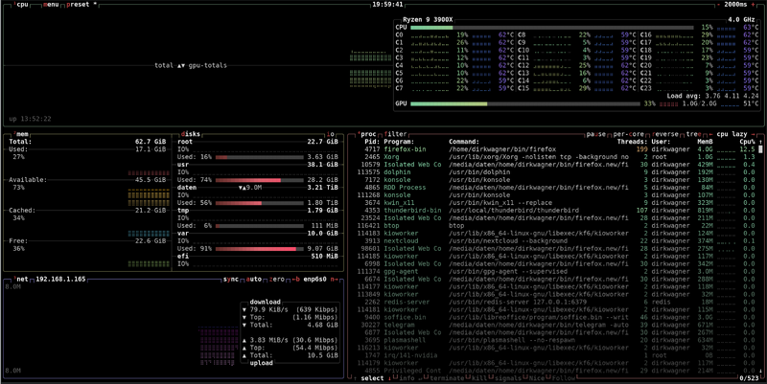Select the nextcloud process row
767x384 pixels.
coord(553,241)
